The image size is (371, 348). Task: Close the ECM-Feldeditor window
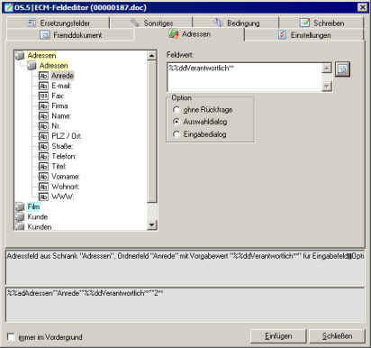pyautogui.click(x=363, y=7)
